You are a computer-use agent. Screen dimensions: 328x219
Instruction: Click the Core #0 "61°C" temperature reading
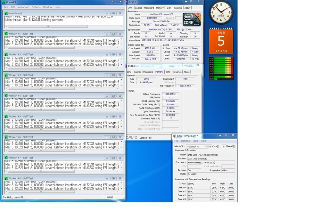199,188
